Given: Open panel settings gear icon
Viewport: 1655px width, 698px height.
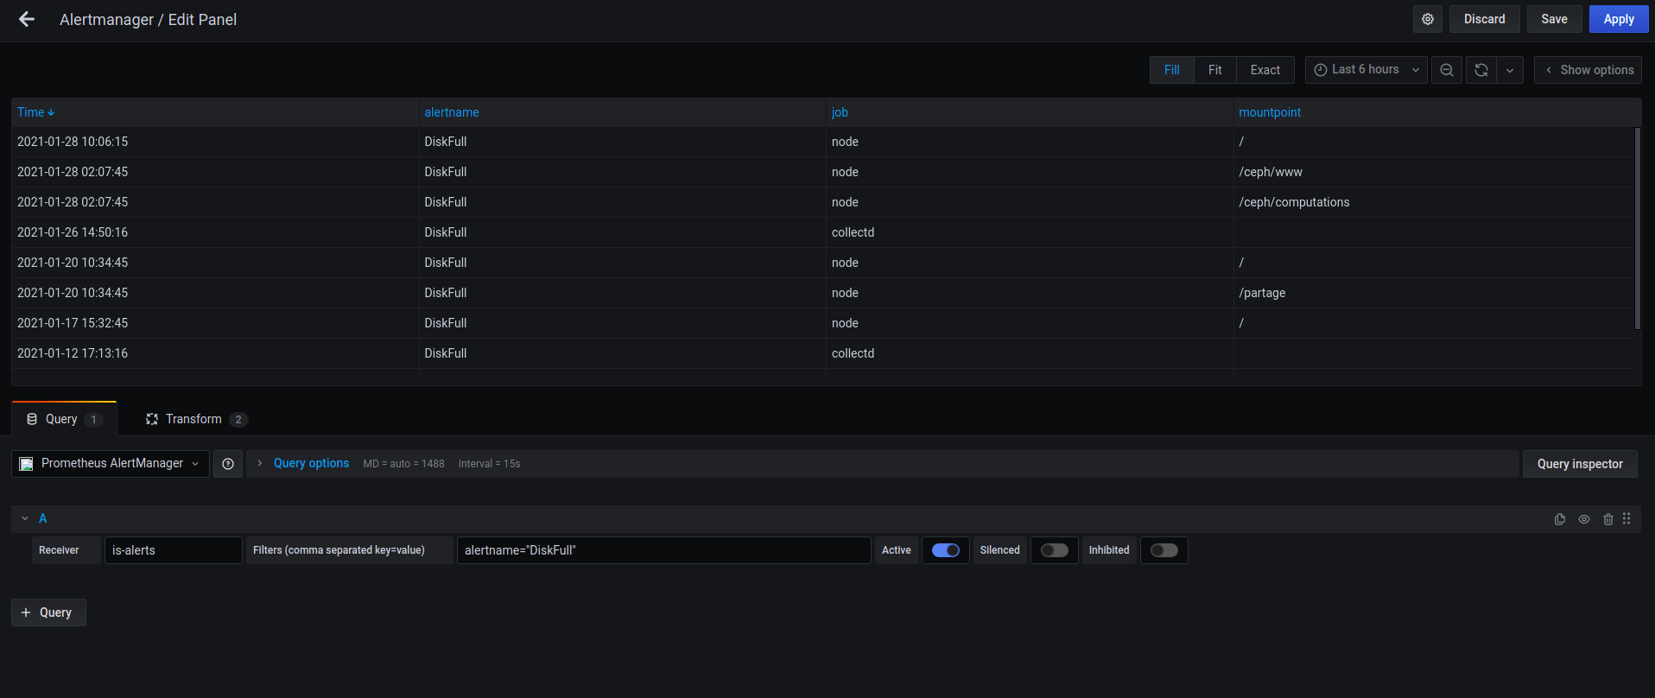Looking at the screenshot, I should (1428, 19).
